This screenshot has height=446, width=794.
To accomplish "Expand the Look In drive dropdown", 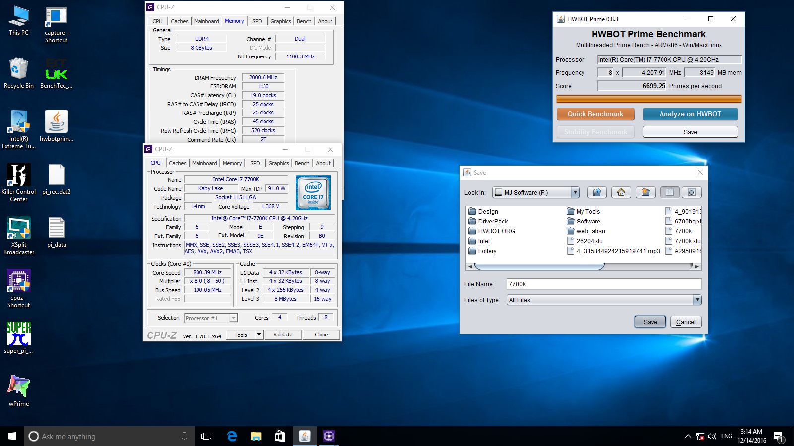I will tap(575, 192).
